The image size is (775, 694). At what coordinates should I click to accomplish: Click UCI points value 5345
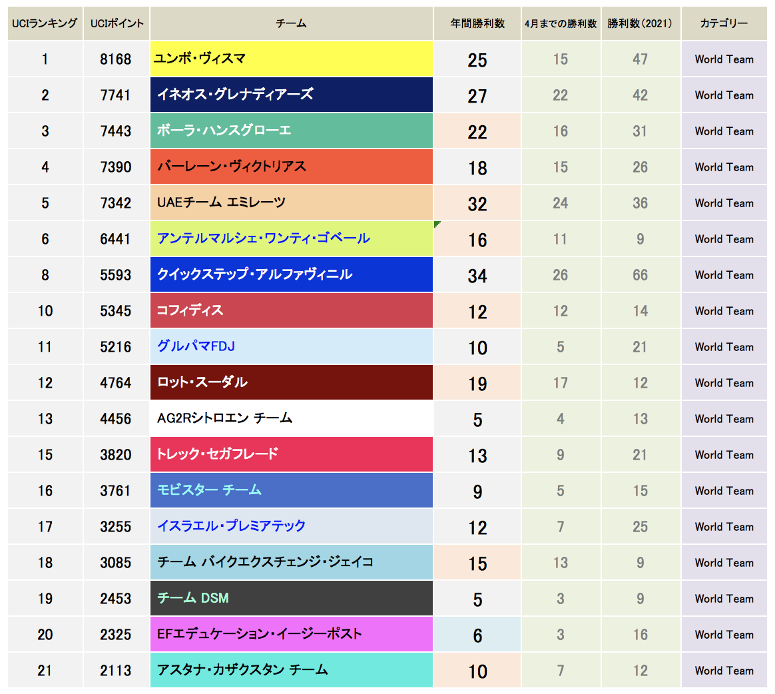[x=116, y=312]
